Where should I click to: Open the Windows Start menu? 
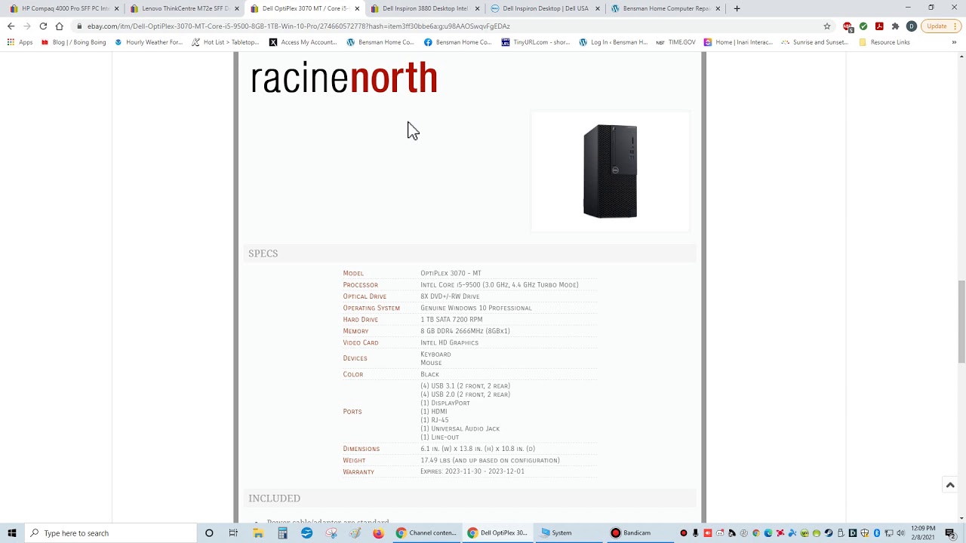[x=12, y=533]
